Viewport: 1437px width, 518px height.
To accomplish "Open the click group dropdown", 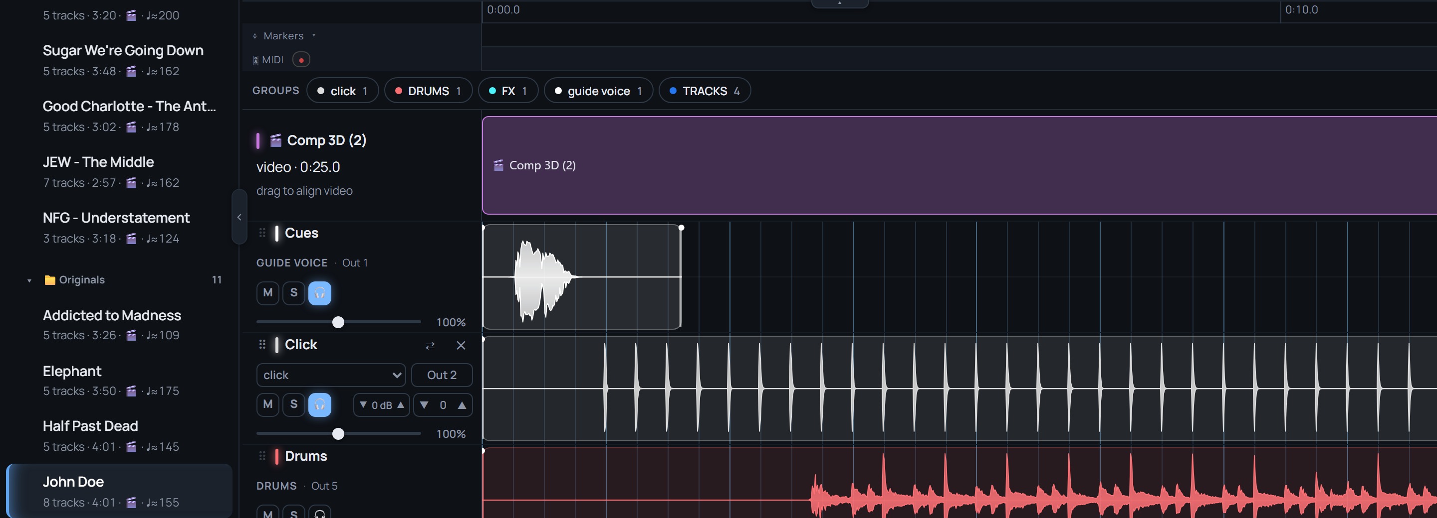I will pyautogui.click(x=331, y=375).
